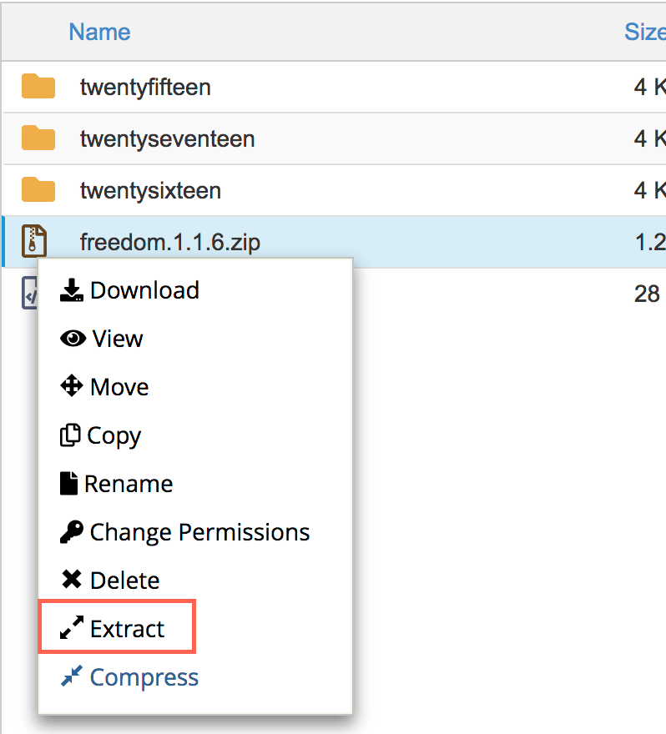The image size is (666, 734).
Task: Click the Delete X icon
Action: (72, 581)
